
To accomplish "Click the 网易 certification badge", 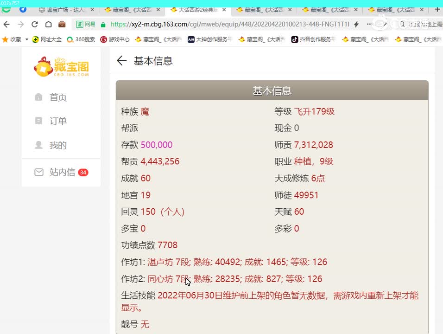I will pos(85,25).
